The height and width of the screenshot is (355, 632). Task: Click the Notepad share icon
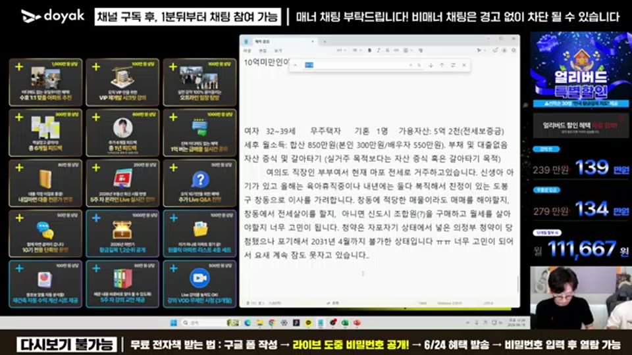point(495,51)
